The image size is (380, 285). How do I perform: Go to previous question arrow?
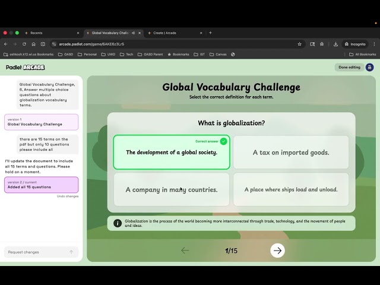pos(185,251)
